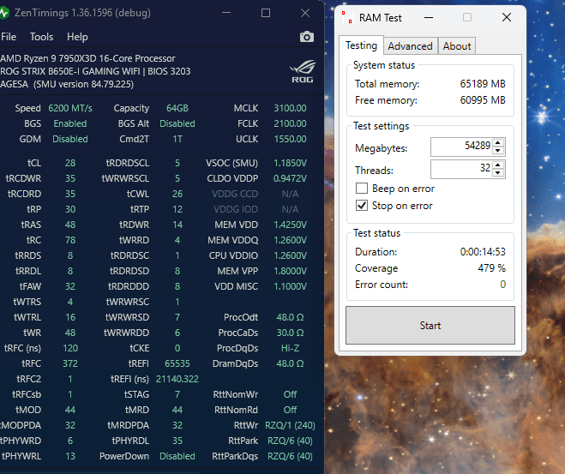Click the tRFC (ns) value 120
This screenshot has height=474, width=565.
point(70,348)
